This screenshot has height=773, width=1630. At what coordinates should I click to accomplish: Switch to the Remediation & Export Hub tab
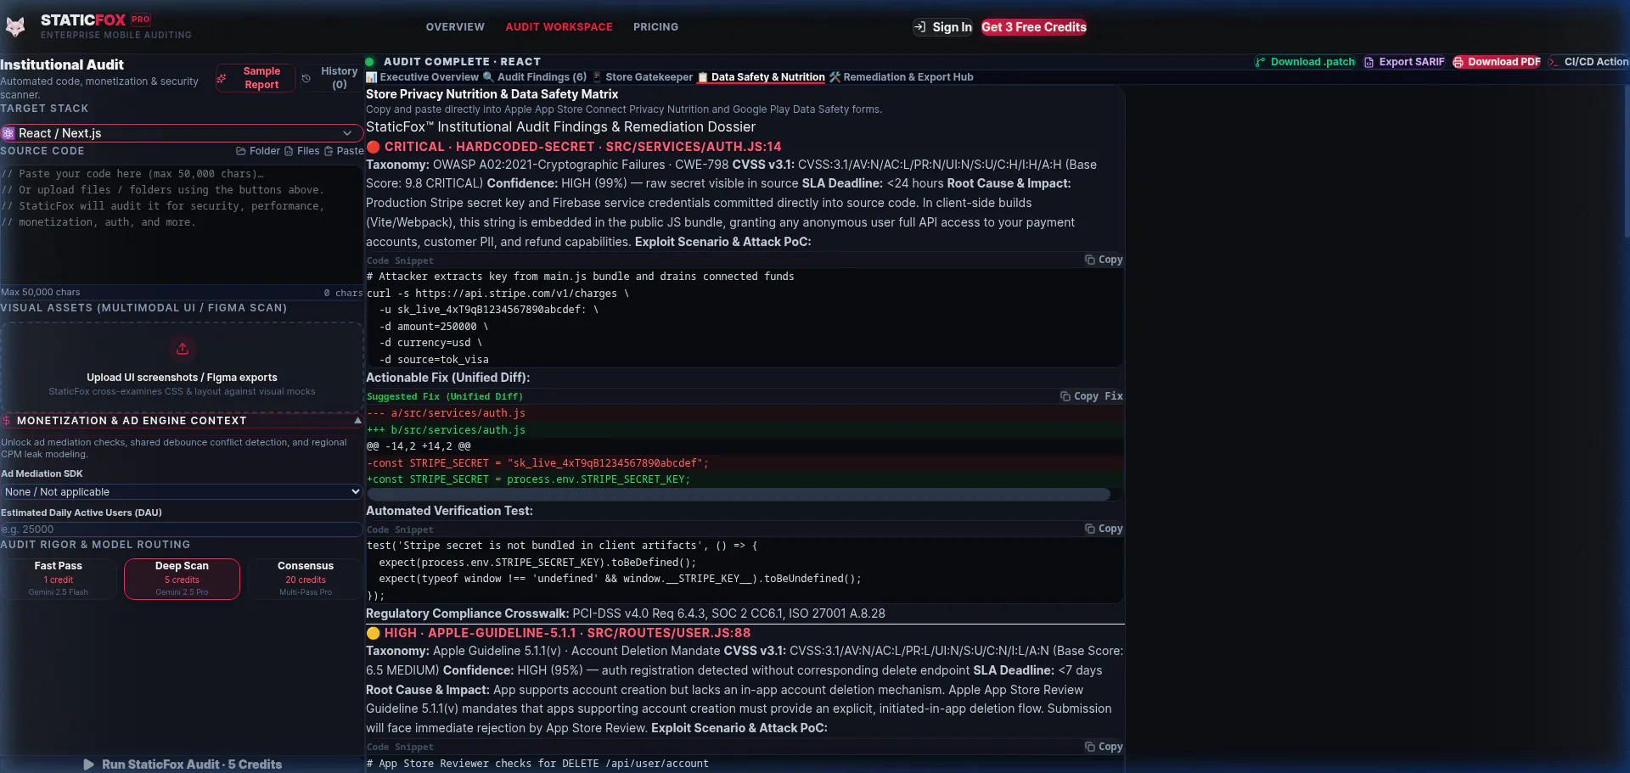tap(901, 77)
